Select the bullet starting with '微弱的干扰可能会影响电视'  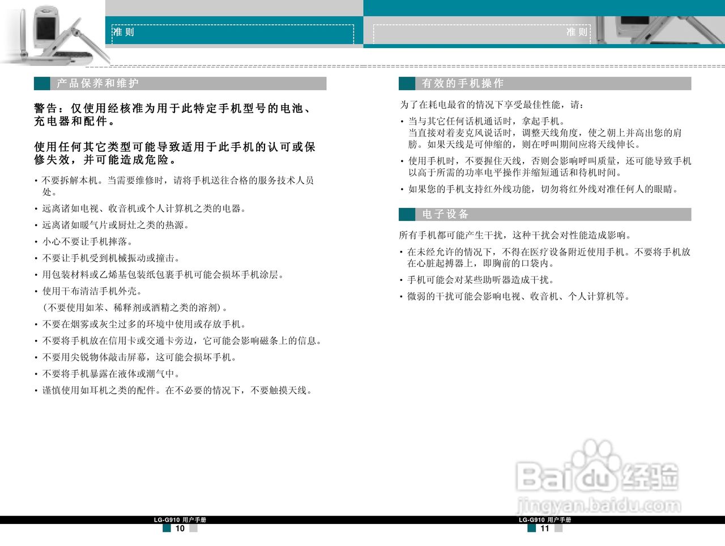click(x=515, y=296)
